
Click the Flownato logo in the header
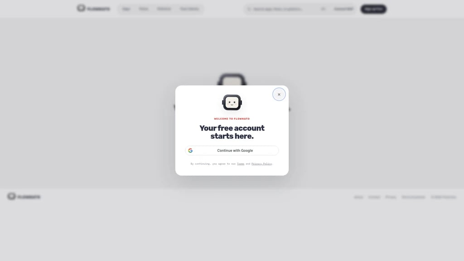point(93,9)
